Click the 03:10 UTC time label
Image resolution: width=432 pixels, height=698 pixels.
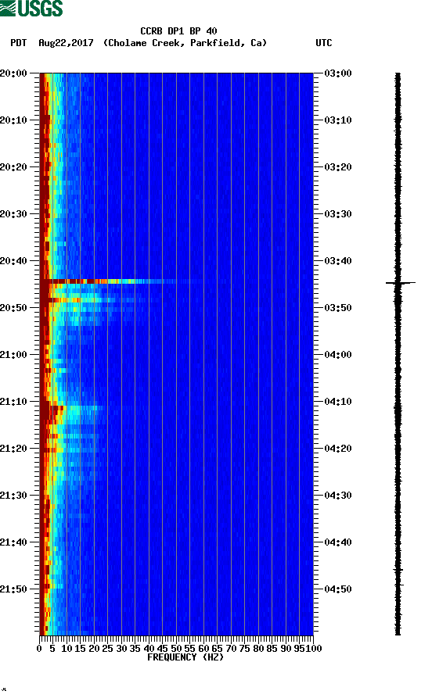click(338, 120)
